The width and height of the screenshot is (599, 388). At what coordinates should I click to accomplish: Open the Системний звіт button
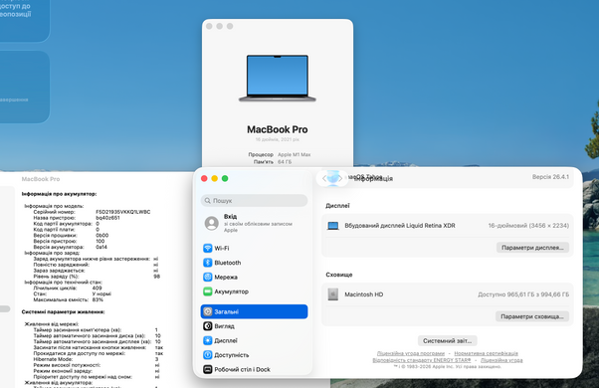(x=448, y=340)
